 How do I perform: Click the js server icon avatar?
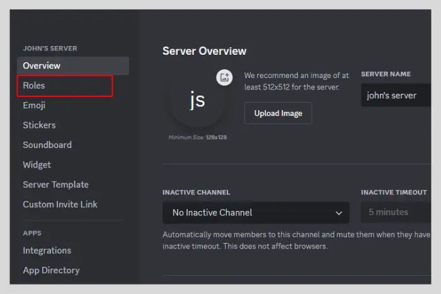pyautogui.click(x=197, y=100)
